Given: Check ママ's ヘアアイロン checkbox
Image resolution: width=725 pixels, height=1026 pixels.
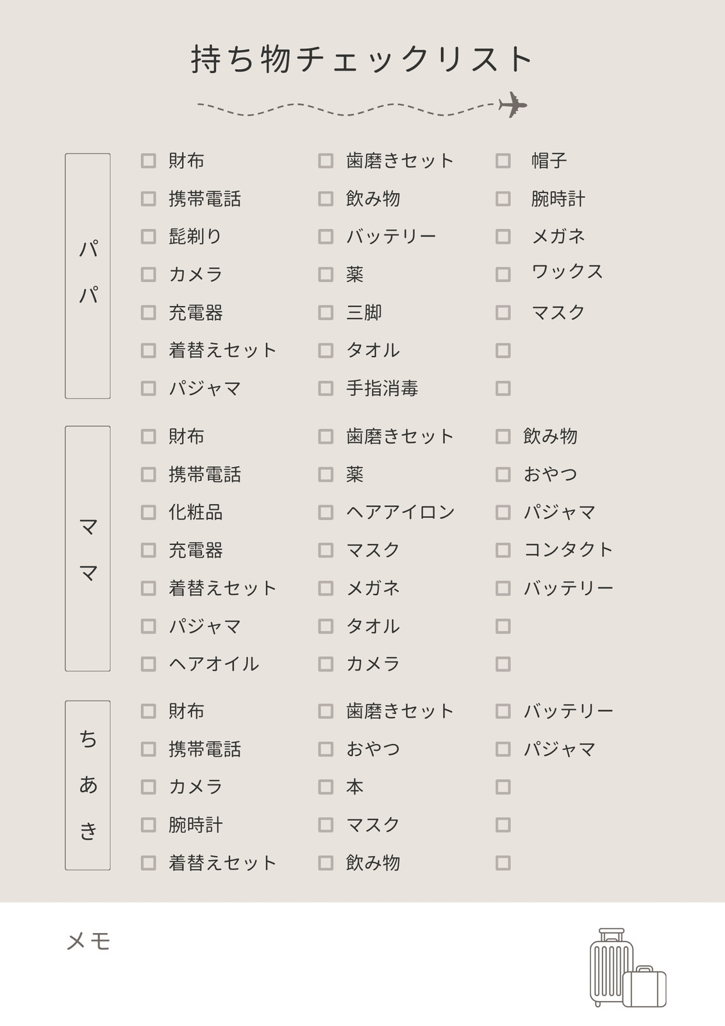Looking at the screenshot, I should (326, 512).
